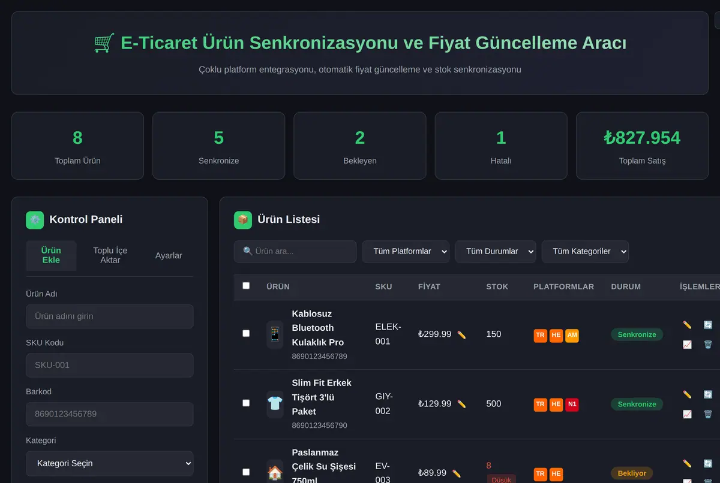
Task: Edit the Kablosuz Bluetooth Kulaklık Pro product
Action: 687,325
